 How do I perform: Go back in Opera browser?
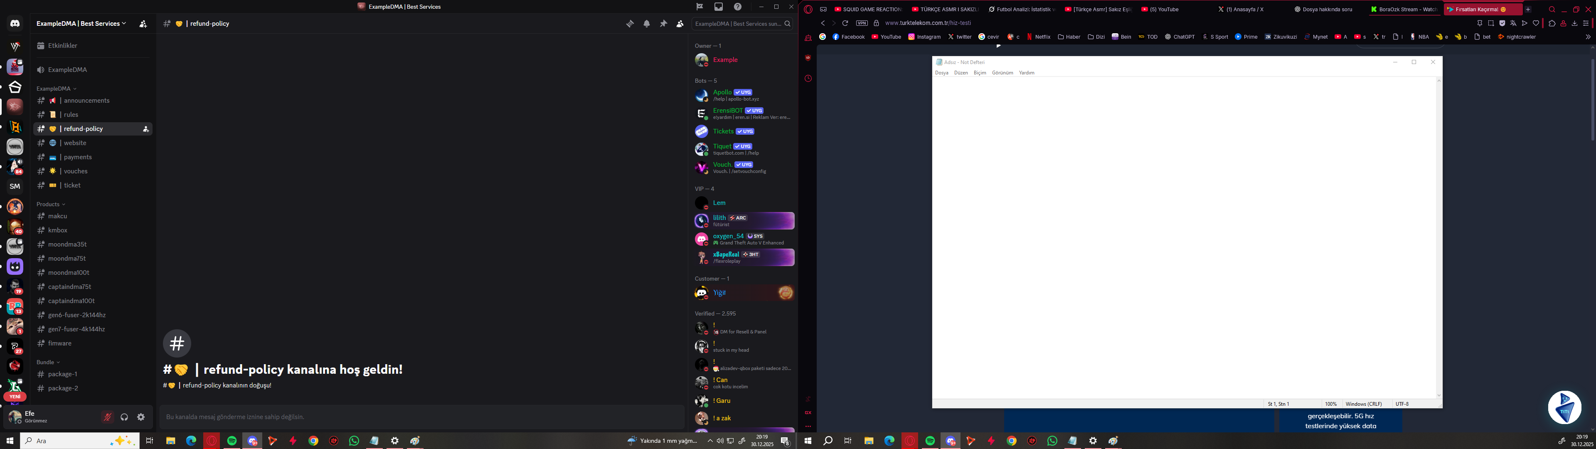click(x=823, y=23)
